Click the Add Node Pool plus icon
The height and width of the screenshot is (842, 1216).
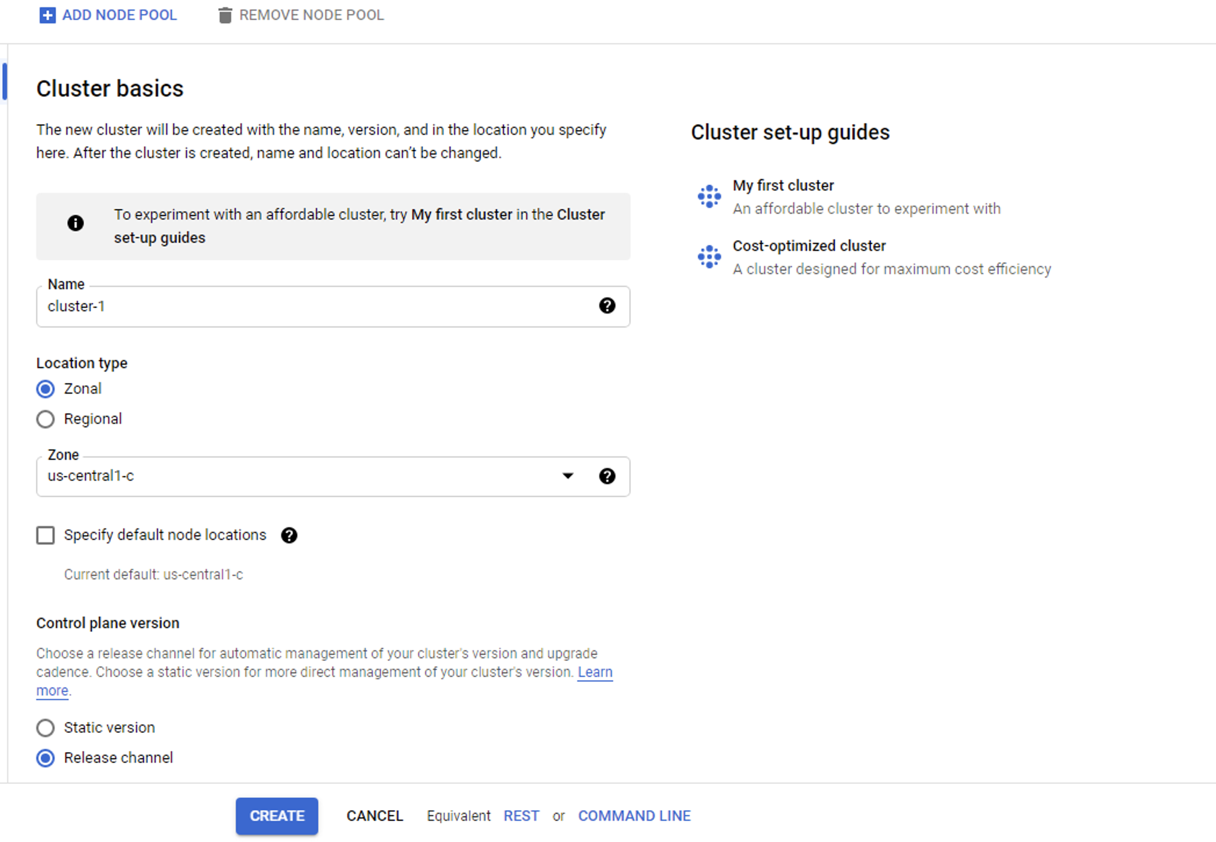point(47,15)
